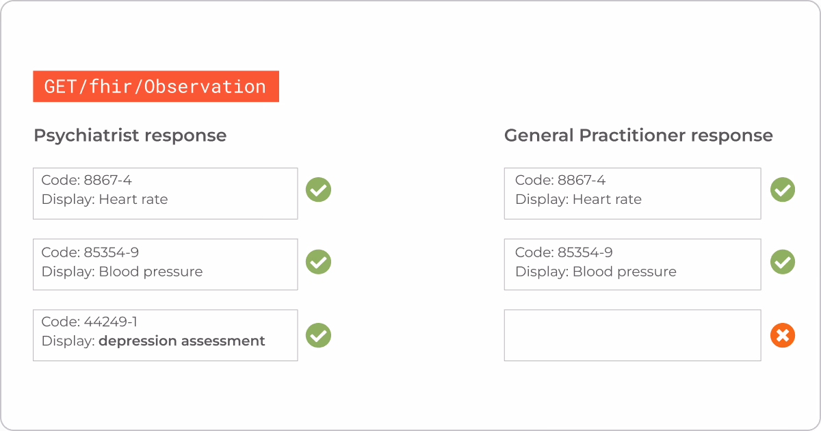Image resolution: width=821 pixels, height=431 pixels.
Task: Click Display: Blood pressure under Psychiatrist response
Action: click(x=122, y=272)
